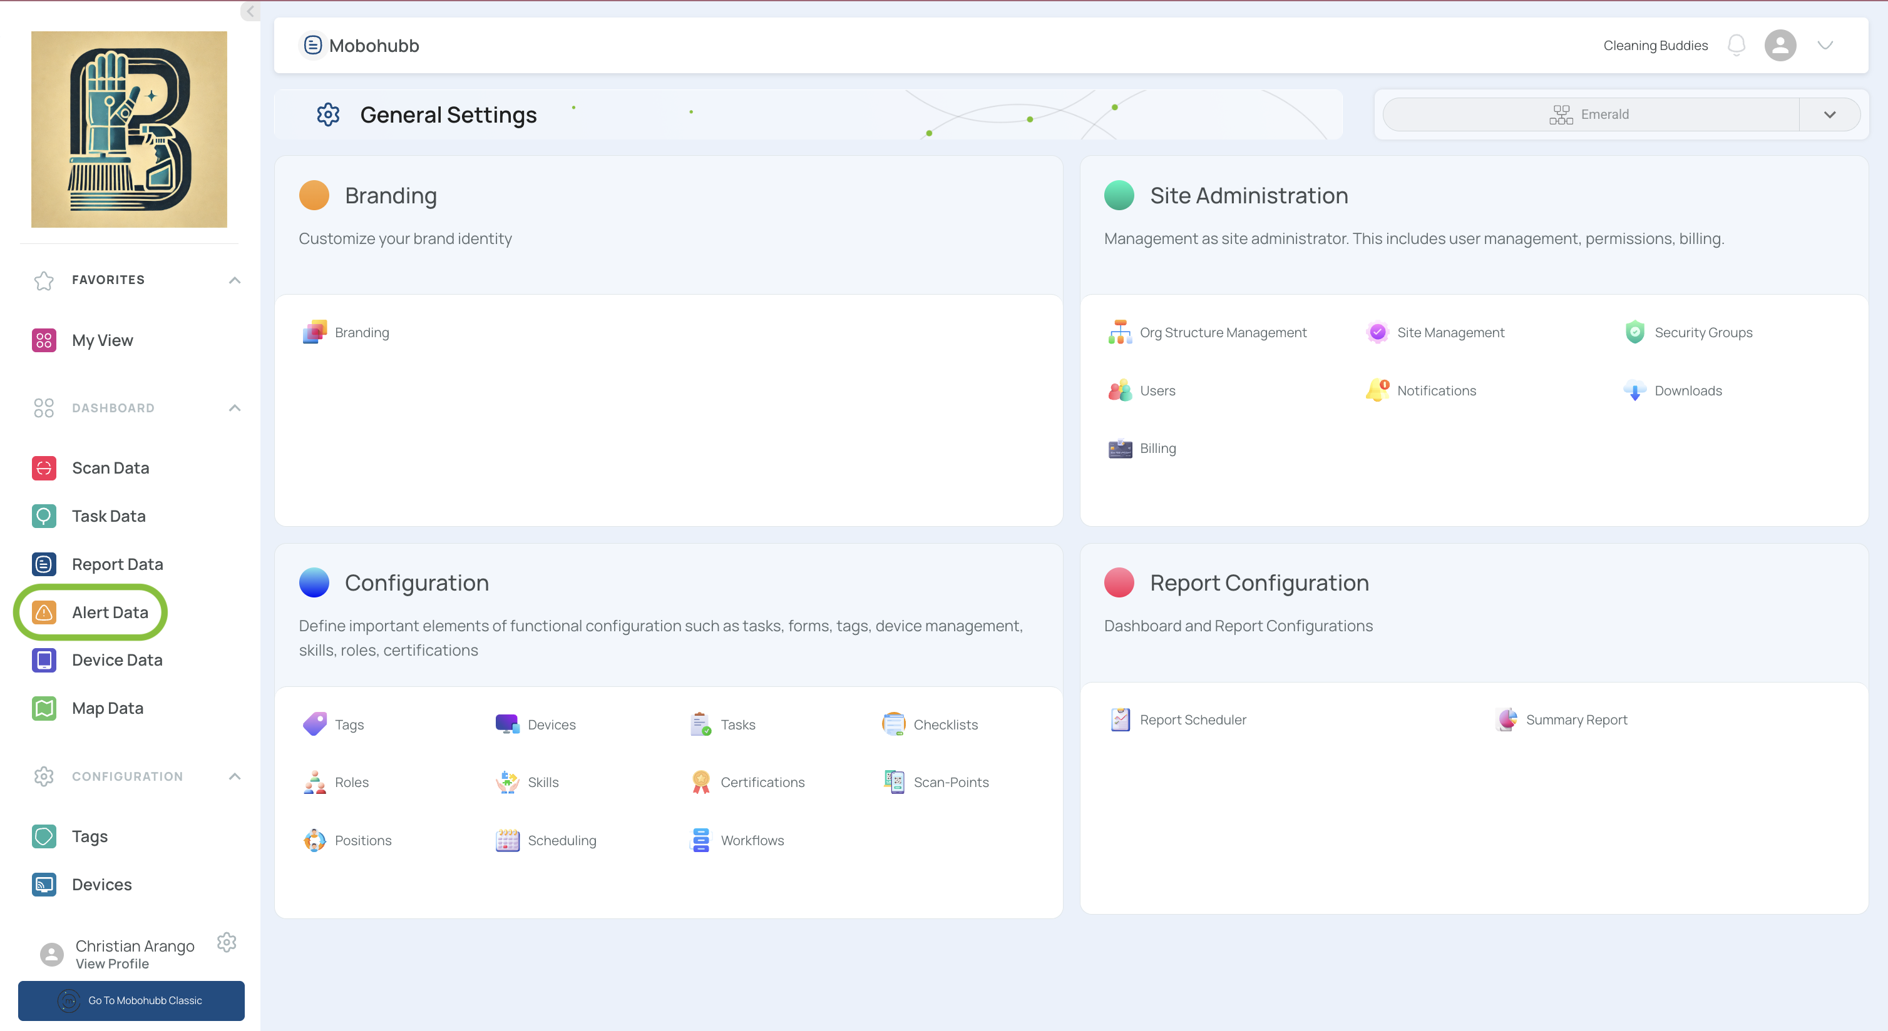Viewport: 1888px width, 1031px height.
Task: Collapse the sidebar with arrow toggle
Action: 250,11
